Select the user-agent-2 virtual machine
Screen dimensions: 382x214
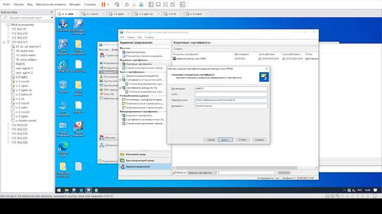24,73
